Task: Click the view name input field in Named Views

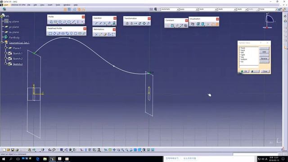Action: [249, 67]
